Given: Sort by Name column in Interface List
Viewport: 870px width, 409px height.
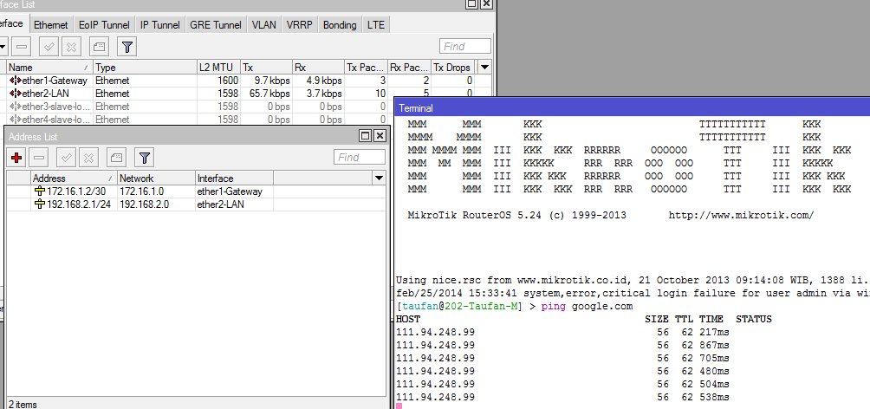Looking at the screenshot, I should click(x=49, y=67).
